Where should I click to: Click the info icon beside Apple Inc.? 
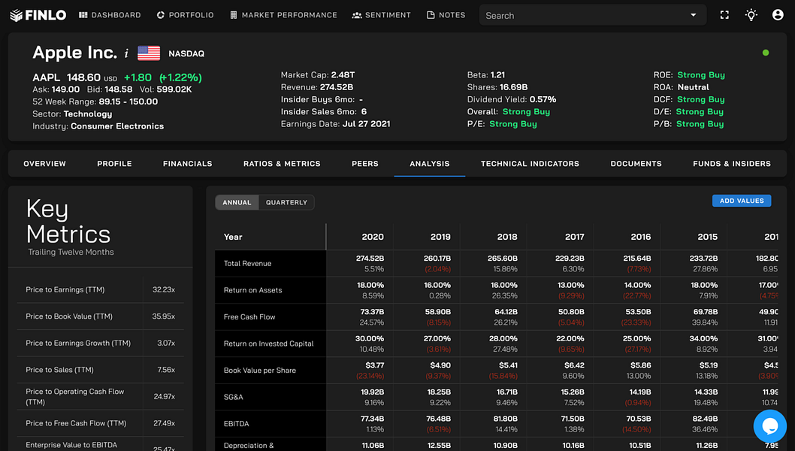coord(126,53)
